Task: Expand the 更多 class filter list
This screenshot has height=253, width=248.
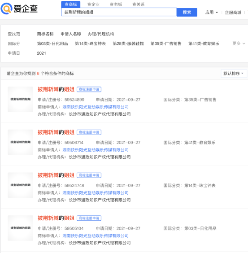Action: click(x=239, y=44)
